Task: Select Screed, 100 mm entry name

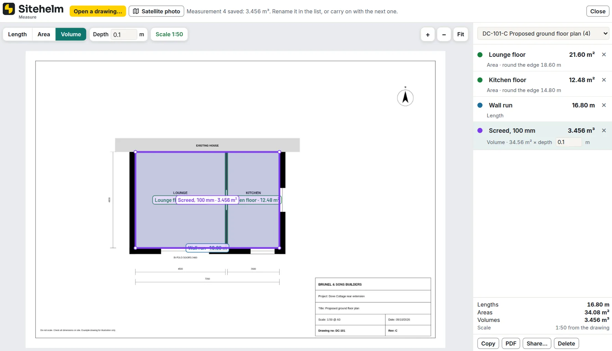Action: point(512,131)
